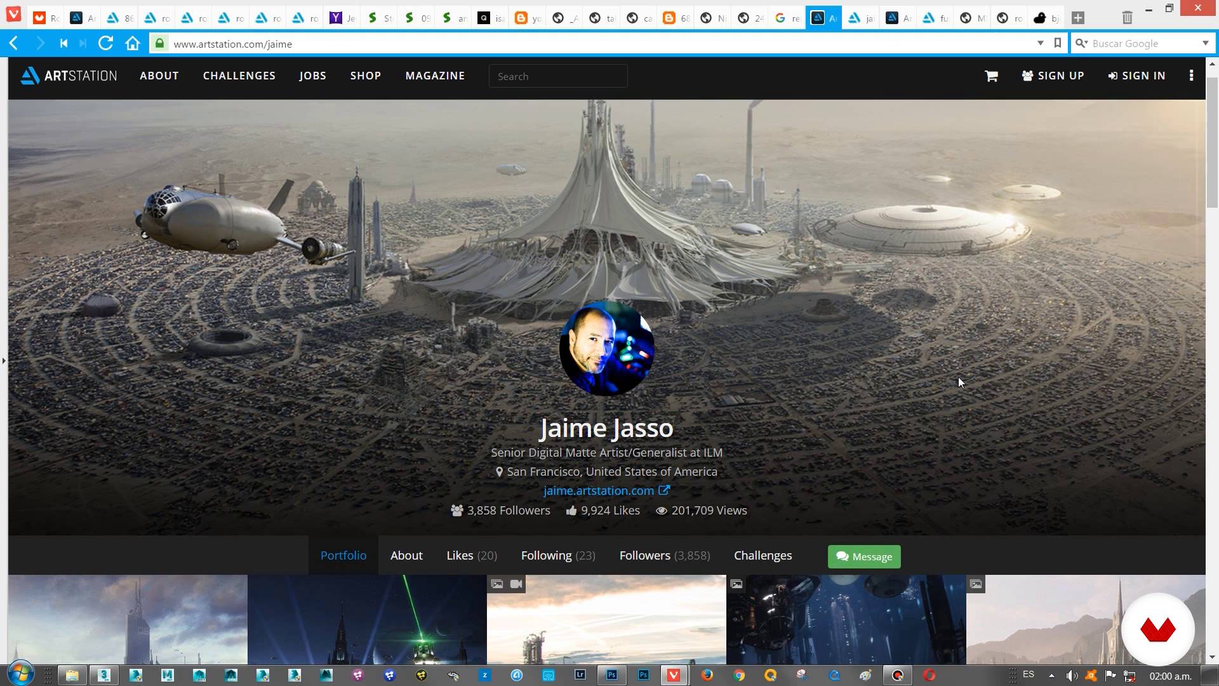Open Firefox from the taskbar
Image resolution: width=1219 pixels, height=686 pixels.
coord(707,675)
